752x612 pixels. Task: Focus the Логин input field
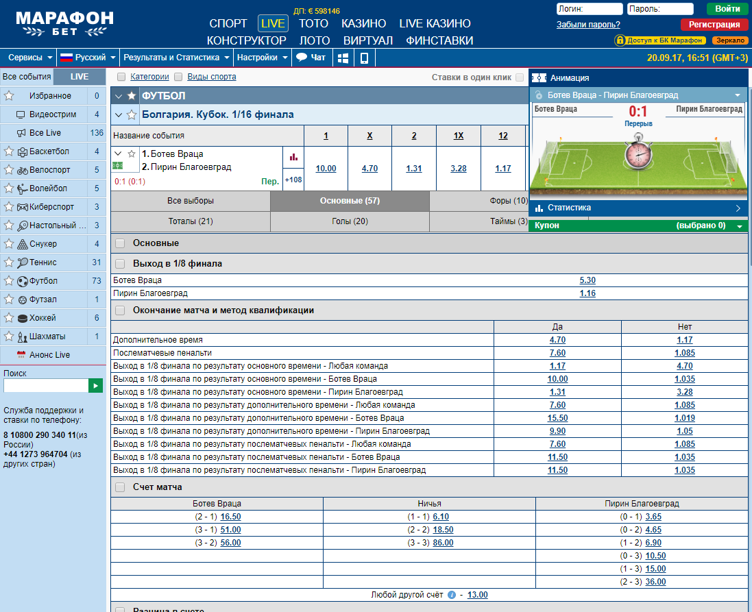(590, 9)
